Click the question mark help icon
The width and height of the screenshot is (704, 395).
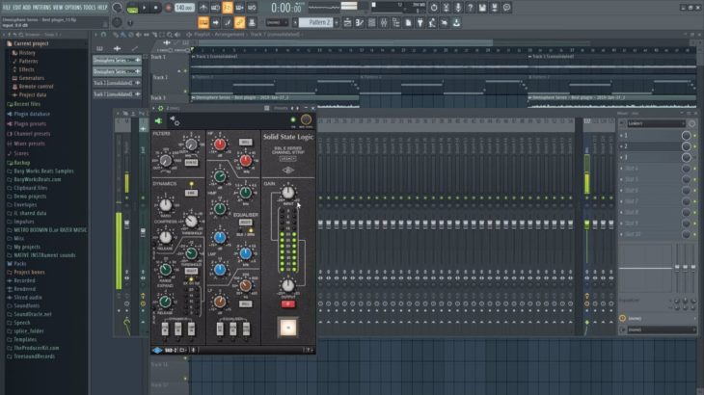click(470, 8)
